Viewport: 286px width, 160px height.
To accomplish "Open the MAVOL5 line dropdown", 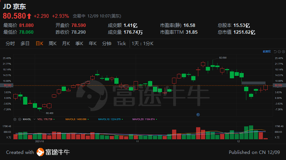I will pos(88,119).
